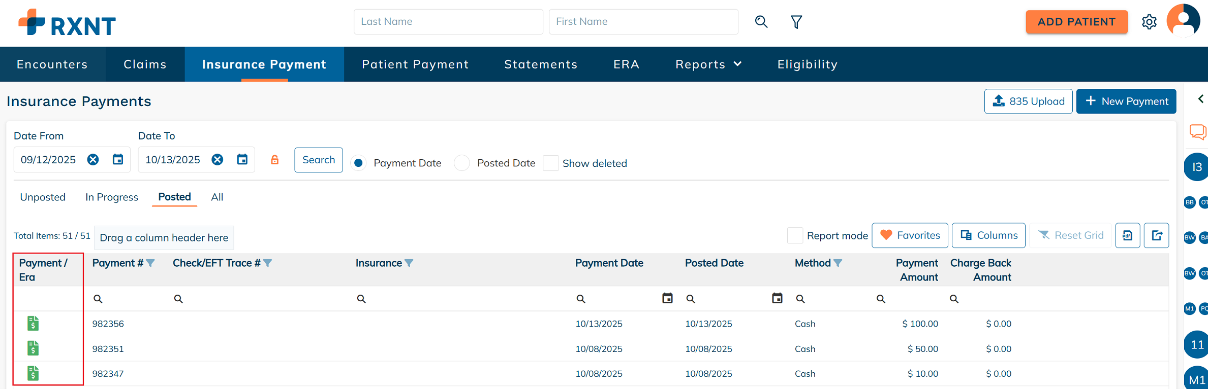This screenshot has width=1208, height=389.
Task: Enable the Show deleted checkbox
Action: pos(551,163)
